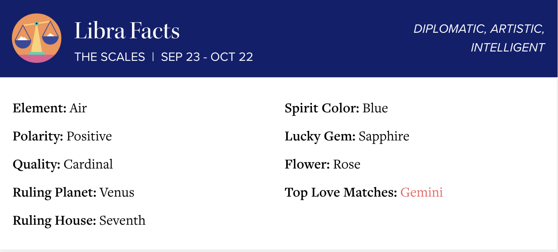Screen dimensions: 558x252
Task: Click the "Lucky Gem:" label
Action: (x=320, y=136)
